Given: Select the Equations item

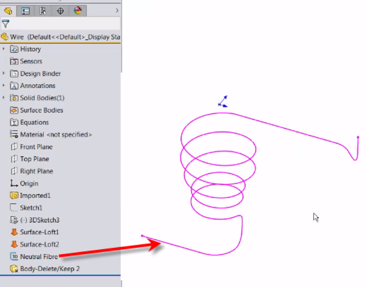Looking at the screenshot, I should (34, 122).
